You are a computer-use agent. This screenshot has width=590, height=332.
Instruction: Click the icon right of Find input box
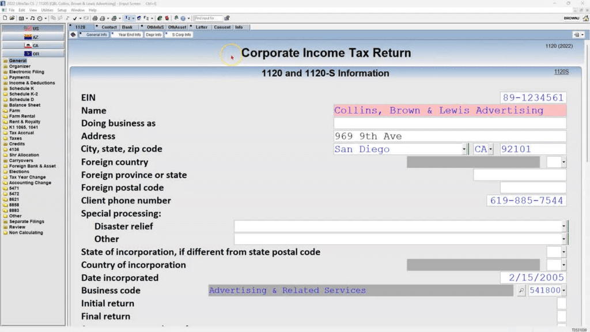pos(227,18)
